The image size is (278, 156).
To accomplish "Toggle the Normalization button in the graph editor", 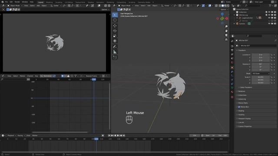I will (46, 76).
